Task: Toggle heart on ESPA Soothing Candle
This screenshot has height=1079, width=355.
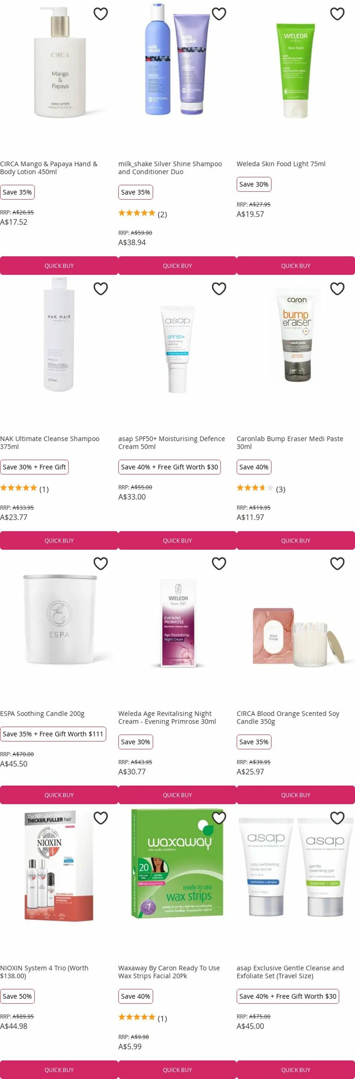Action: (101, 563)
